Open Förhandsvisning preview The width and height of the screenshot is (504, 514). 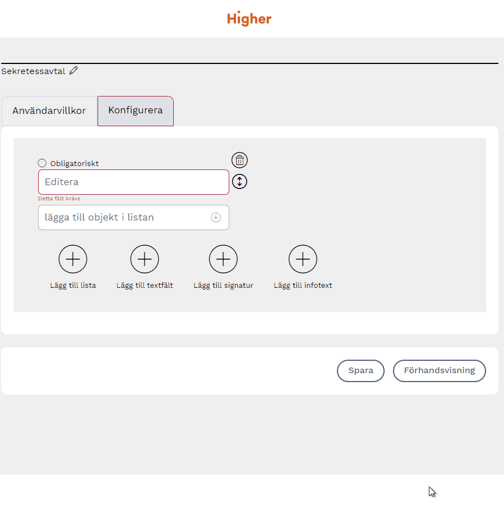point(440,371)
